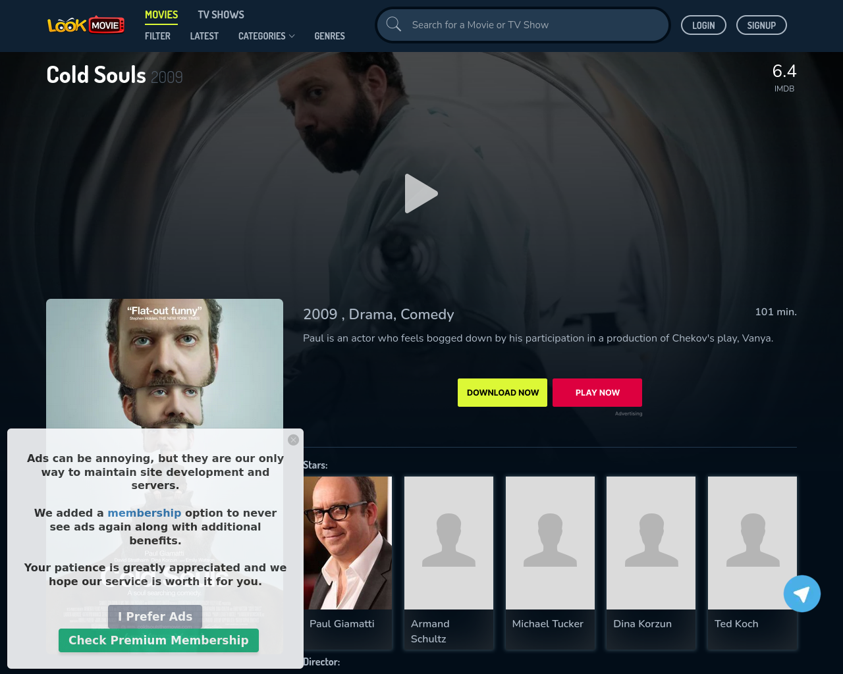Click the Dina Korzun name label
This screenshot has width=843, height=674.
(642, 624)
